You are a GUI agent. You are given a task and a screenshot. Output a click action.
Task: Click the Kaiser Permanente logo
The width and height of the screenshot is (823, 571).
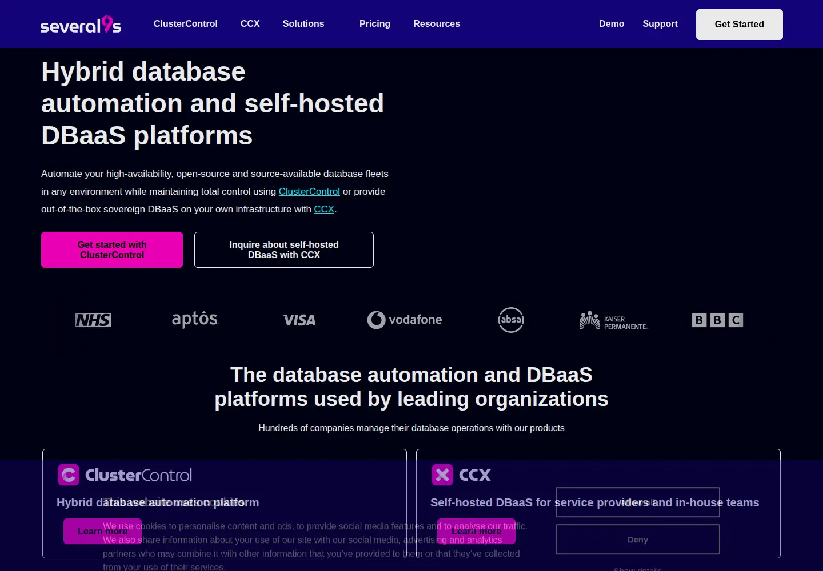tap(614, 321)
